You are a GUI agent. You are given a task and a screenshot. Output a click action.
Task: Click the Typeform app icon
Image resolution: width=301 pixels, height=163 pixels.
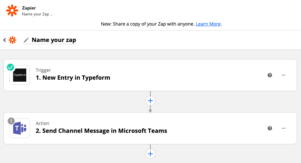tap(20, 75)
